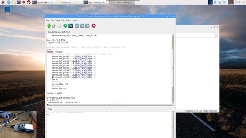246x138 pixels.
Task: Open the Run menu in Thonny
Action: (63, 20)
